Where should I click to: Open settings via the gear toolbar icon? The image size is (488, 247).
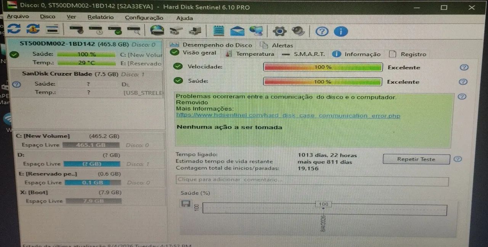(x=279, y=31)
